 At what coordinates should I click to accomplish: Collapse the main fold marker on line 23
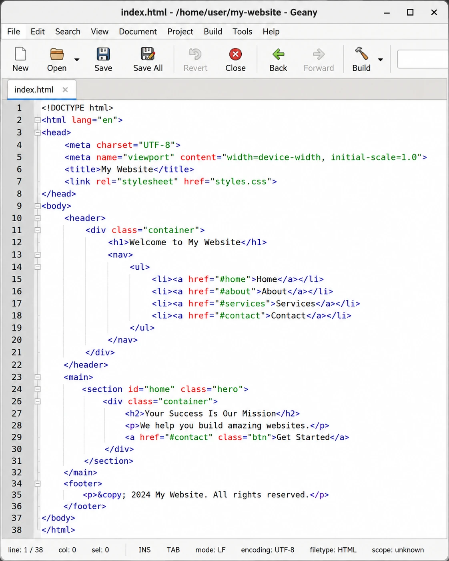coord(37,377)
